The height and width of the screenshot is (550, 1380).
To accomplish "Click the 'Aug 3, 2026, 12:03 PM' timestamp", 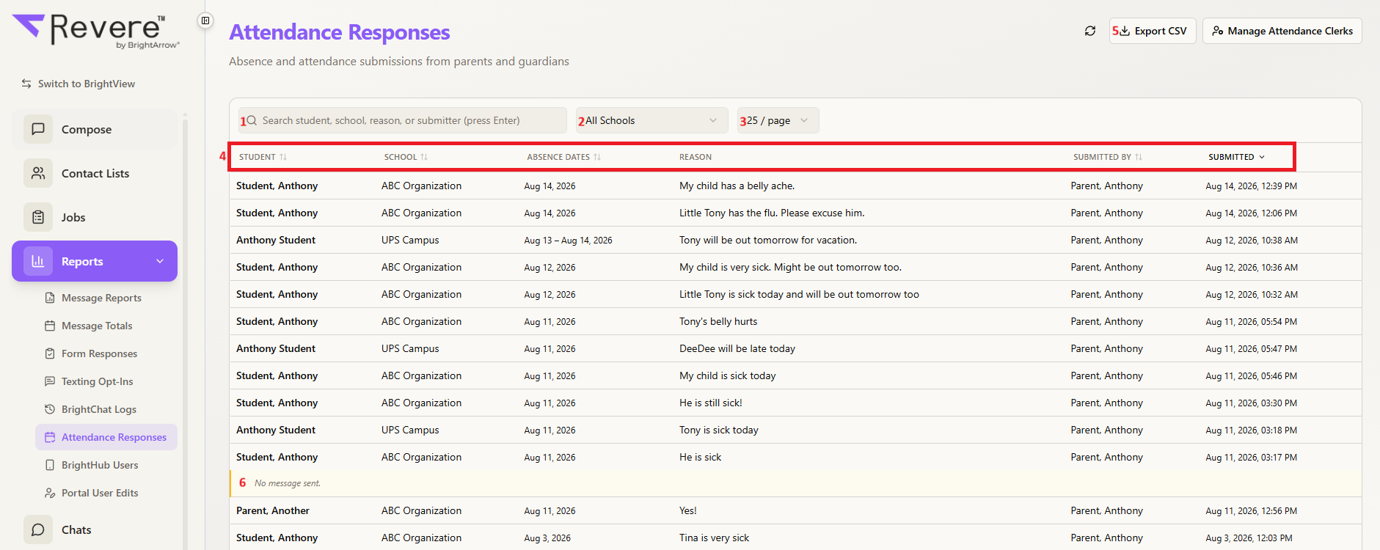I will tap(1249, 538).
